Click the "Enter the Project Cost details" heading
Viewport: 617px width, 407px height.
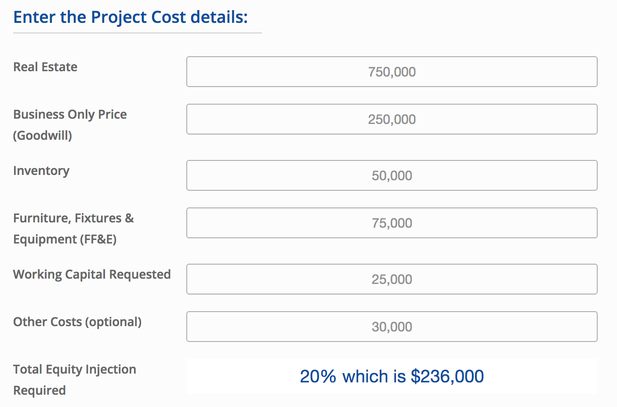(x=131, y=17)
